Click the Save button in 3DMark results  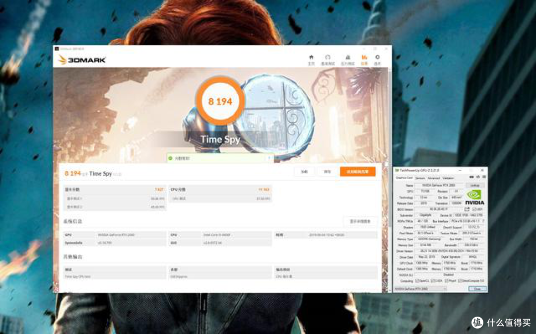(327, 172)
